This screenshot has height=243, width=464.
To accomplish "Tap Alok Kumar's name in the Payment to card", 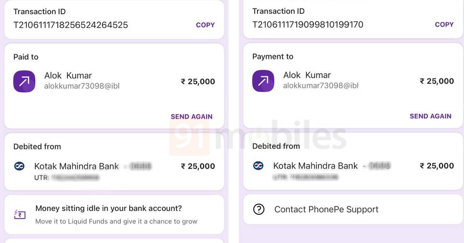I will [307, 75].
